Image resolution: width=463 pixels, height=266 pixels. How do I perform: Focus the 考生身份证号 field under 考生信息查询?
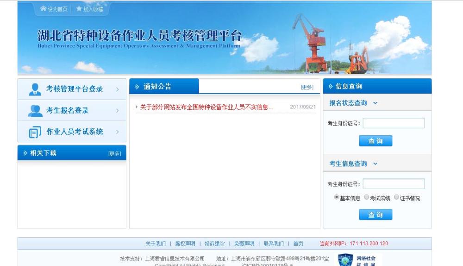(394, 184)
